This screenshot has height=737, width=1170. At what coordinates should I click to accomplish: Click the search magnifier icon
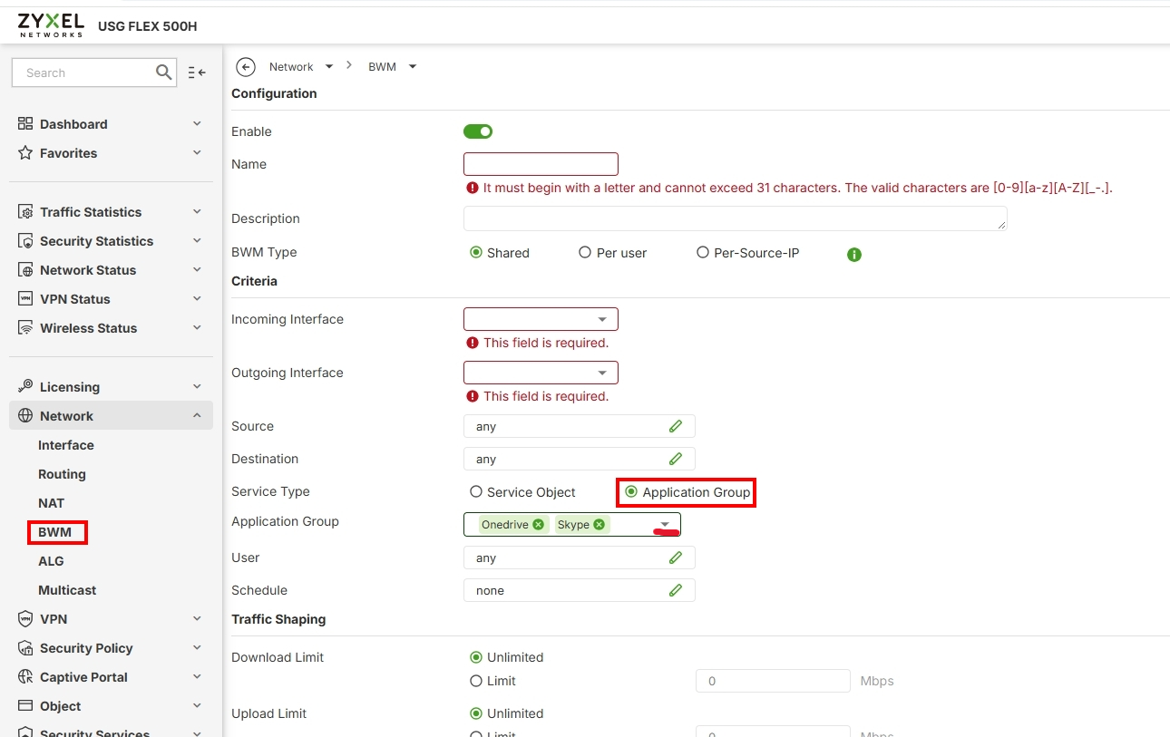click(164, 73)
